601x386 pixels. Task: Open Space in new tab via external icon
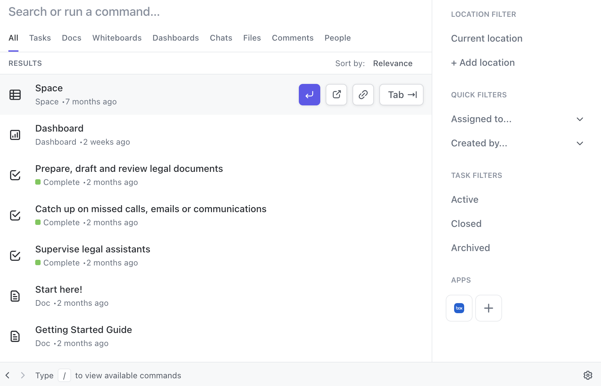(x=336, y=95)
